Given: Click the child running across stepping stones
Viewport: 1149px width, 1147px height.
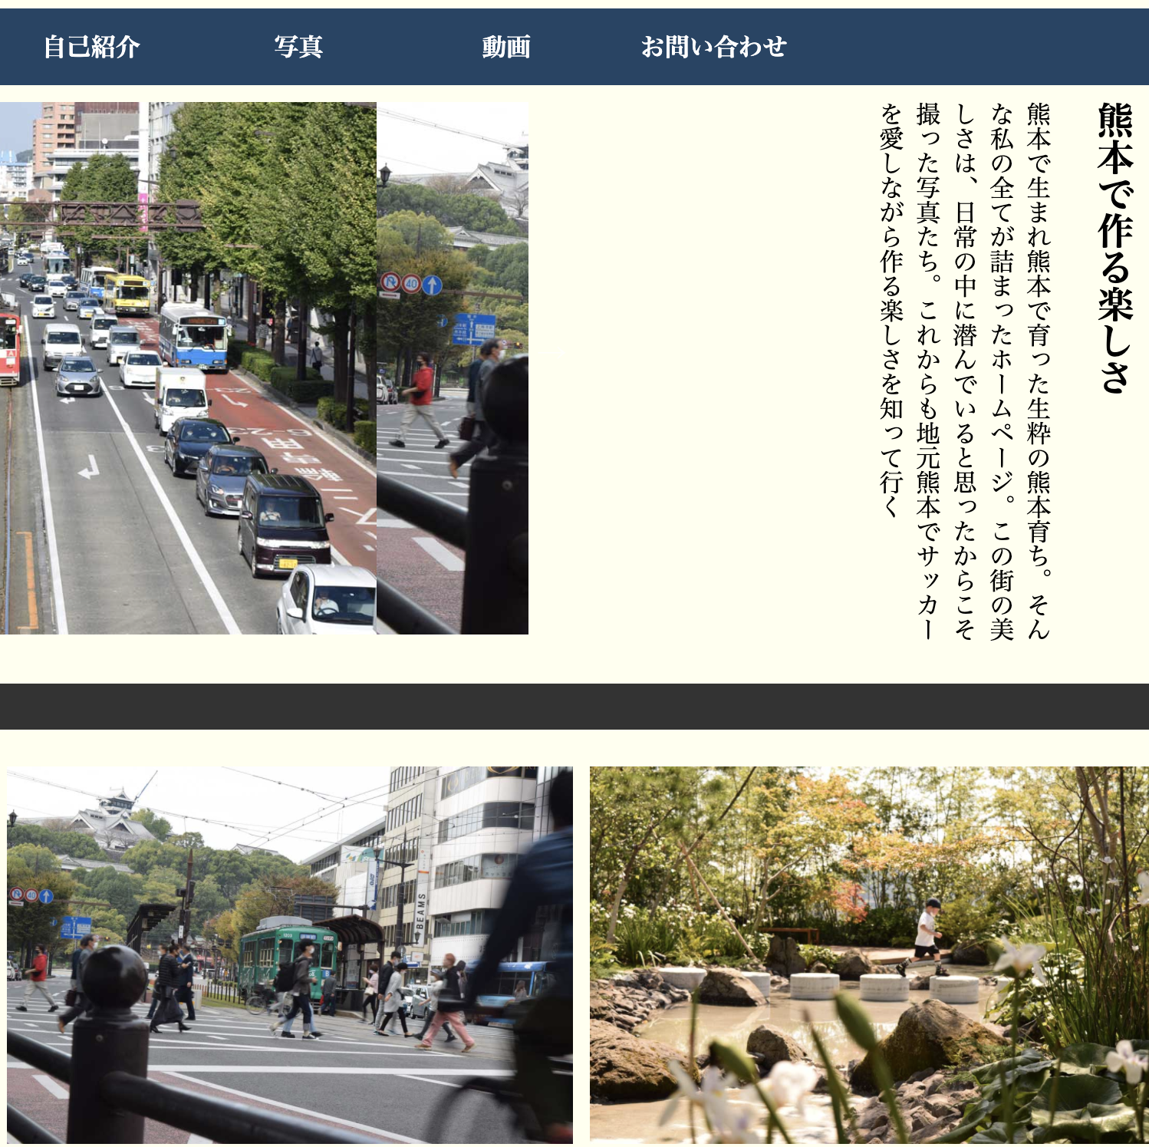Looking at the screenshot, I should [927, 938].
